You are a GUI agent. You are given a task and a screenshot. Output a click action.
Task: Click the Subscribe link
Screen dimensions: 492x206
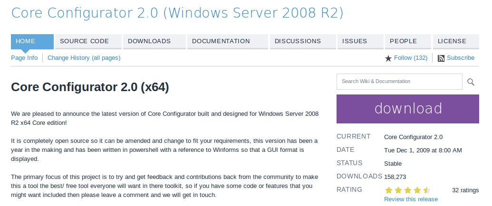pos(461,58)
